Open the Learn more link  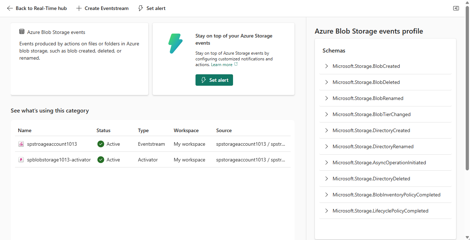222,65
